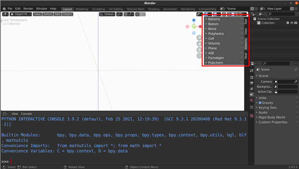The width and height of the screenshot is (299, 169).
Task: Pin the Scene properties panel
Action: pos(295,70)
